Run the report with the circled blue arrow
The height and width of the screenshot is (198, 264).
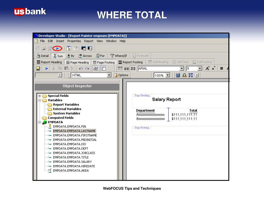(57, 48)
